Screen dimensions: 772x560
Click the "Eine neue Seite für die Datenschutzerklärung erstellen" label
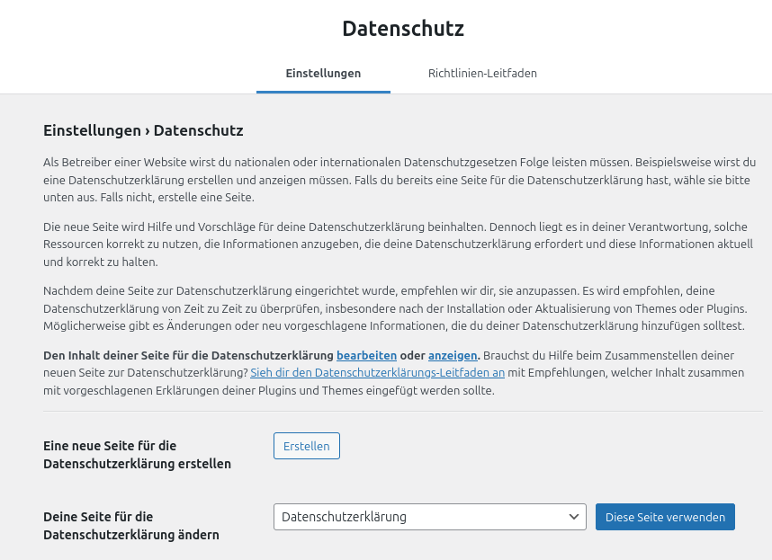[x=137, y=455]
